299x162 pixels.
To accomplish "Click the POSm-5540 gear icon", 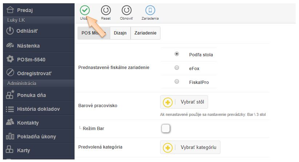I will 10,59.
